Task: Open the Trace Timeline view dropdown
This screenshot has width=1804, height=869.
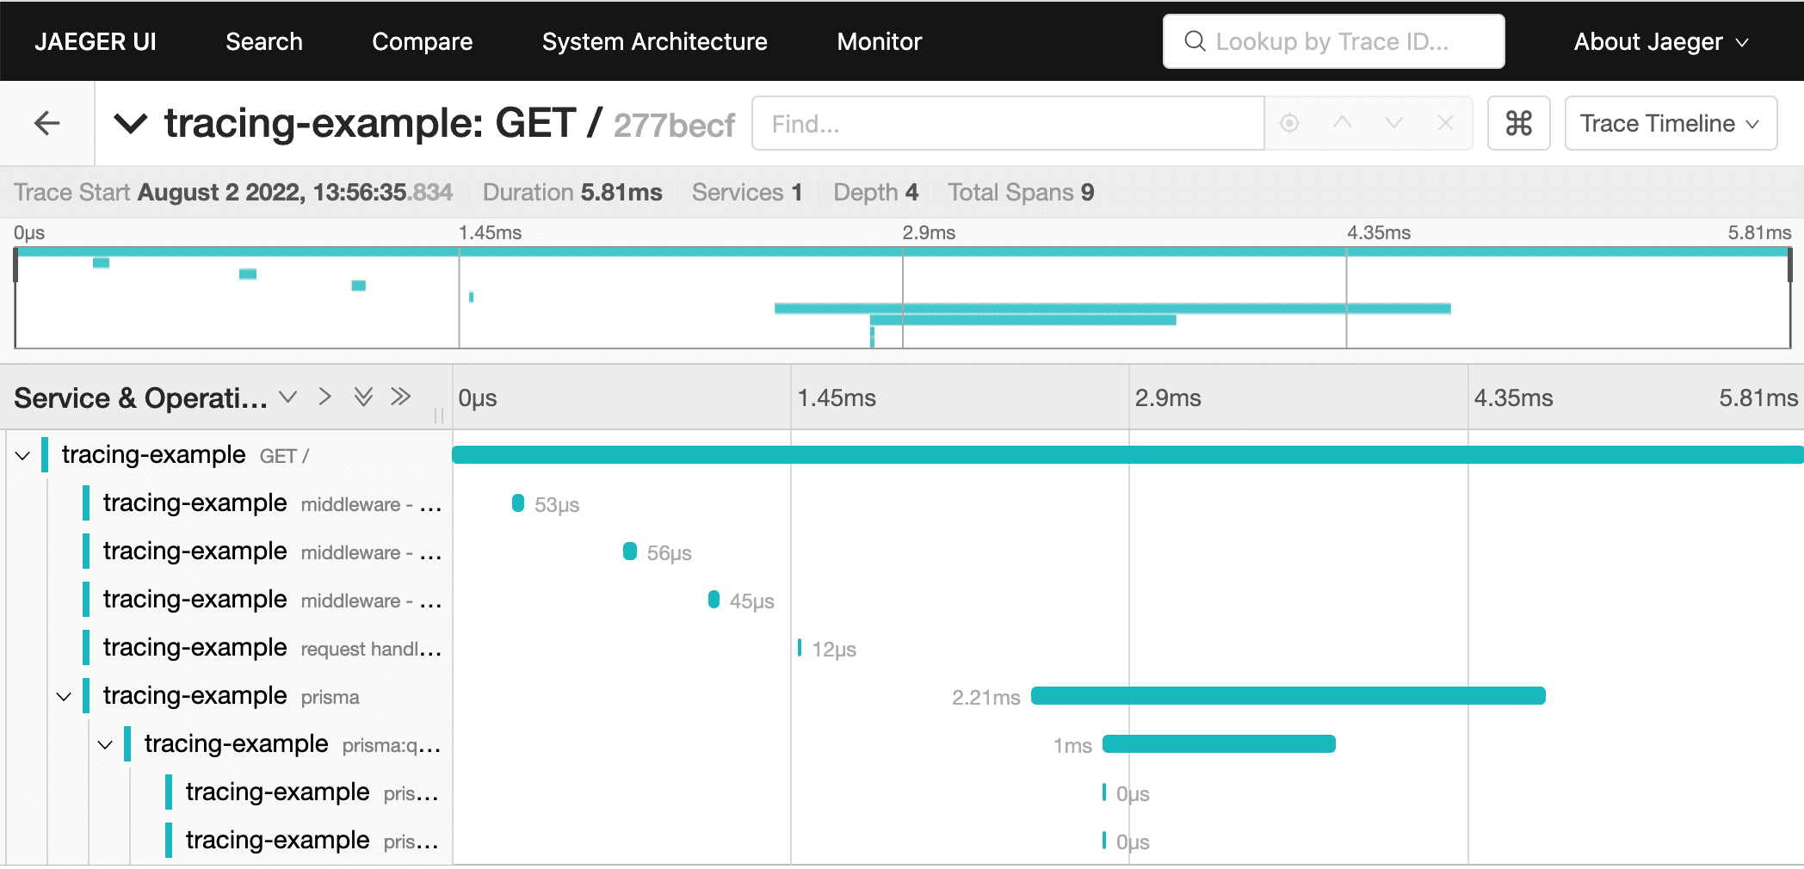Action: pos(1670,124)
